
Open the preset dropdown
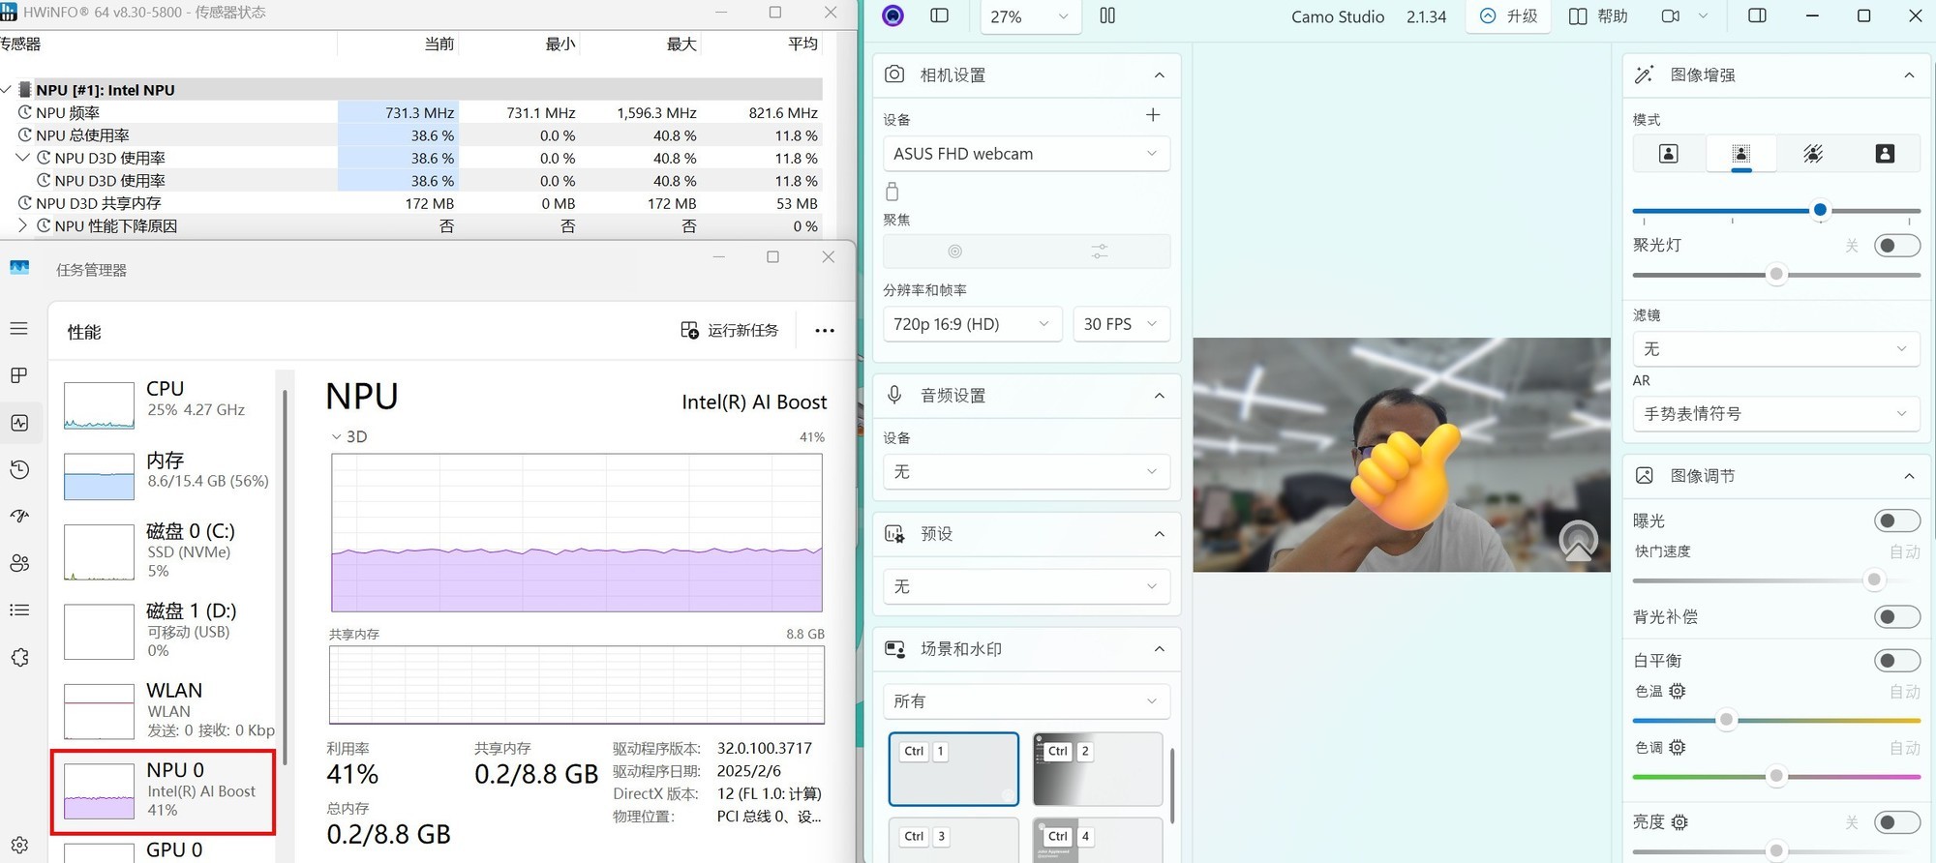click(1026, 586)
